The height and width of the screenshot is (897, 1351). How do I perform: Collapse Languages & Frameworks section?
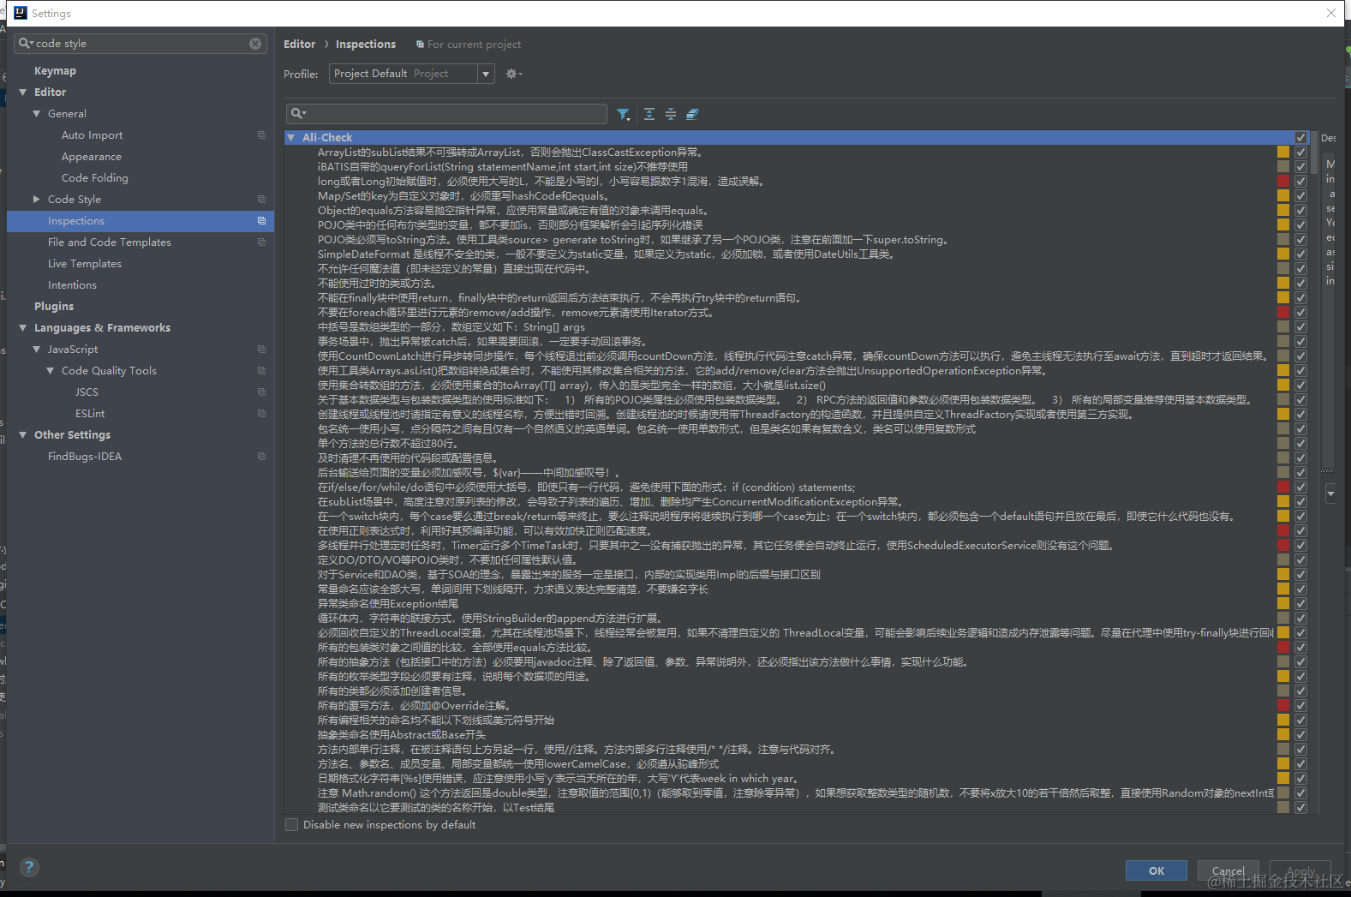pos(23,328)
